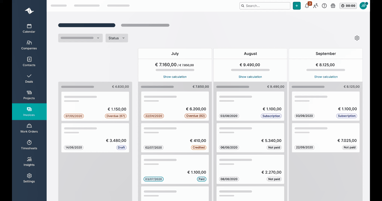Image resolution: width=382 pixels, height=201 pixels.
Task: Show calculation for September
Action: tap(326, 77)
